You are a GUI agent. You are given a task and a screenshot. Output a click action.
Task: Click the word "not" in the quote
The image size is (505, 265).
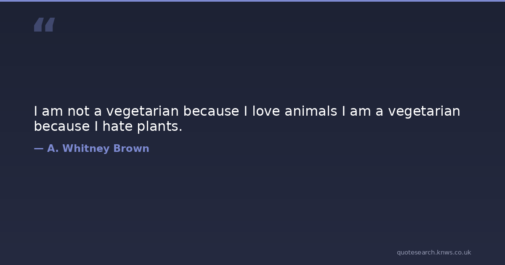pyautogui.click(x=78, y=111)
